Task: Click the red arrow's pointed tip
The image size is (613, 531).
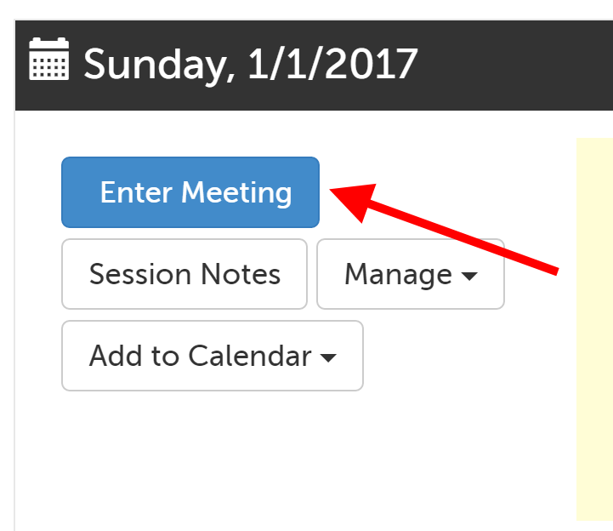Action: (x=333, y=191)
